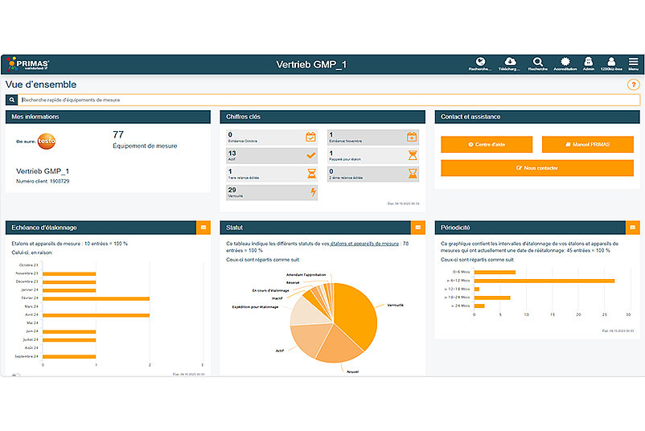The width and height of the screenshot is (645, 431).
Task: Open the Manuel PRIMAS button
Action: (x=587, y=145)
